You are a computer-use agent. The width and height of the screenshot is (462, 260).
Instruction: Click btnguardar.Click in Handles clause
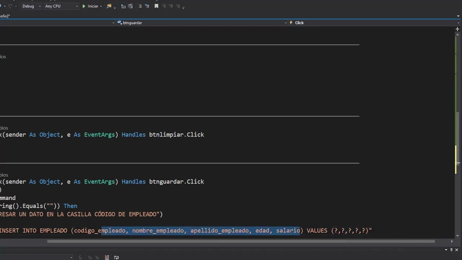(x=176, y=182)
